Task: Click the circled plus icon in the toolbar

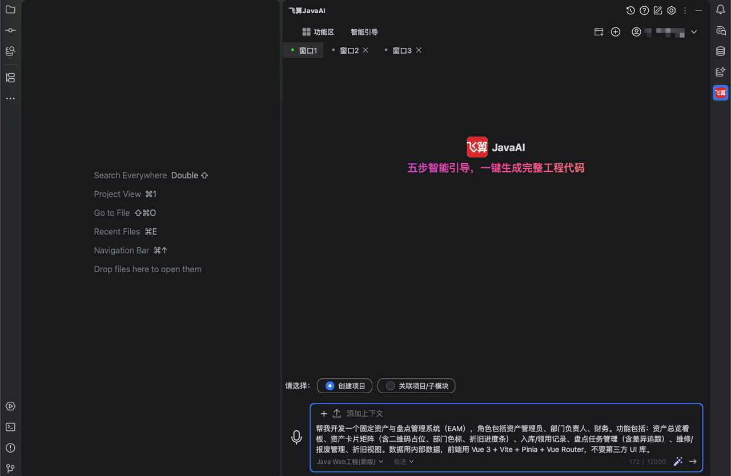Action: pos(616,32)
